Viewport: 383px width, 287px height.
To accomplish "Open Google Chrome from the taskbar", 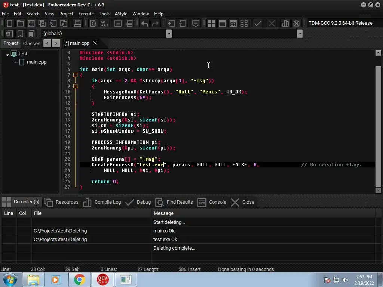I will click(79, 280).
